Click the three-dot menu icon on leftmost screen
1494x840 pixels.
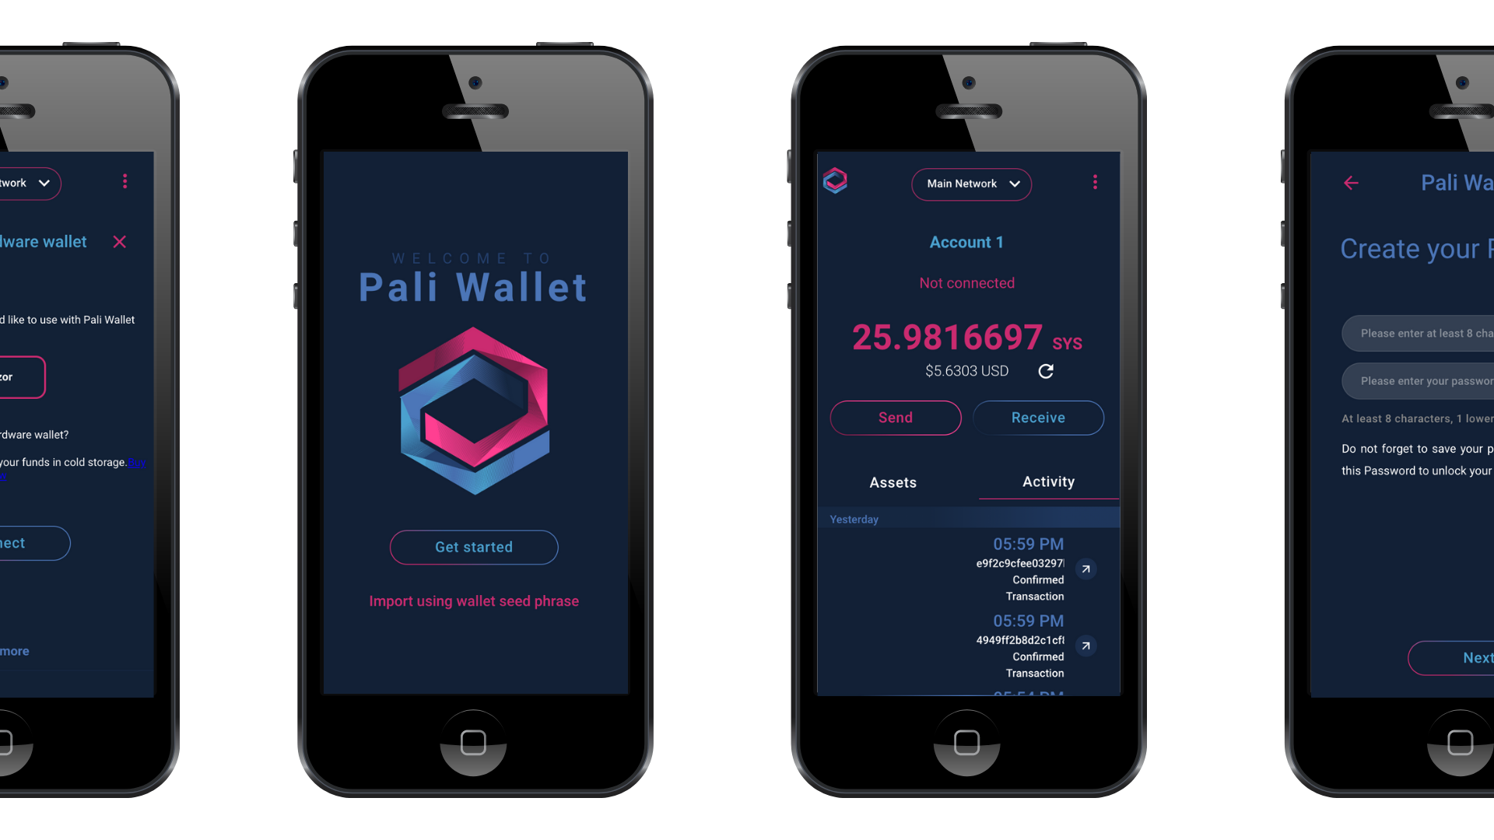(124, 181)
